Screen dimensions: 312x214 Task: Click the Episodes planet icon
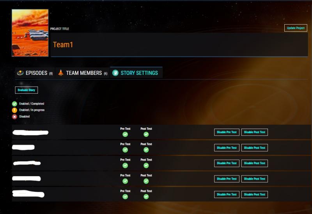[20, 73]
